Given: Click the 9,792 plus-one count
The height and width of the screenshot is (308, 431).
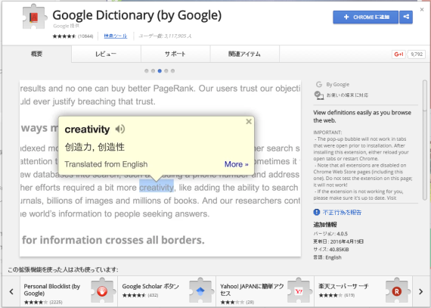Looking at the screenshot, I should (417, 54).
